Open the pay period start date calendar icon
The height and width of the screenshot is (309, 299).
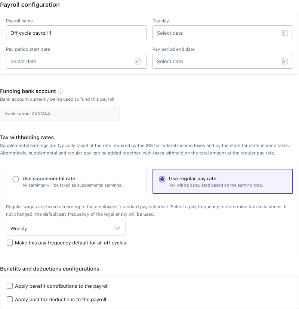point(138,61)
